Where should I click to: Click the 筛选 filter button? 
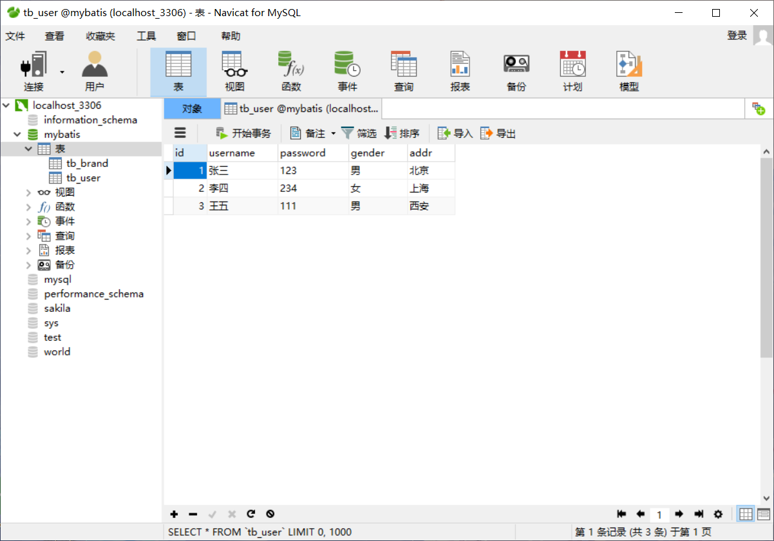(x=359, y=133)
